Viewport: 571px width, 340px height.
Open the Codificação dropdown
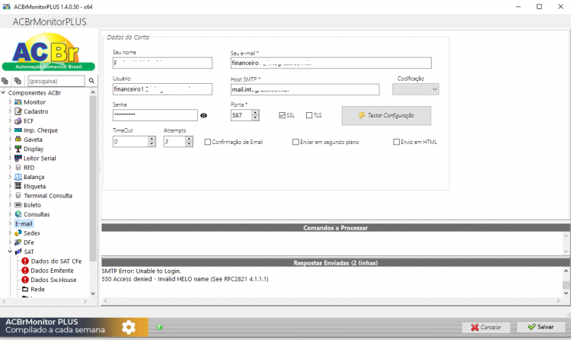pos(416,89)
